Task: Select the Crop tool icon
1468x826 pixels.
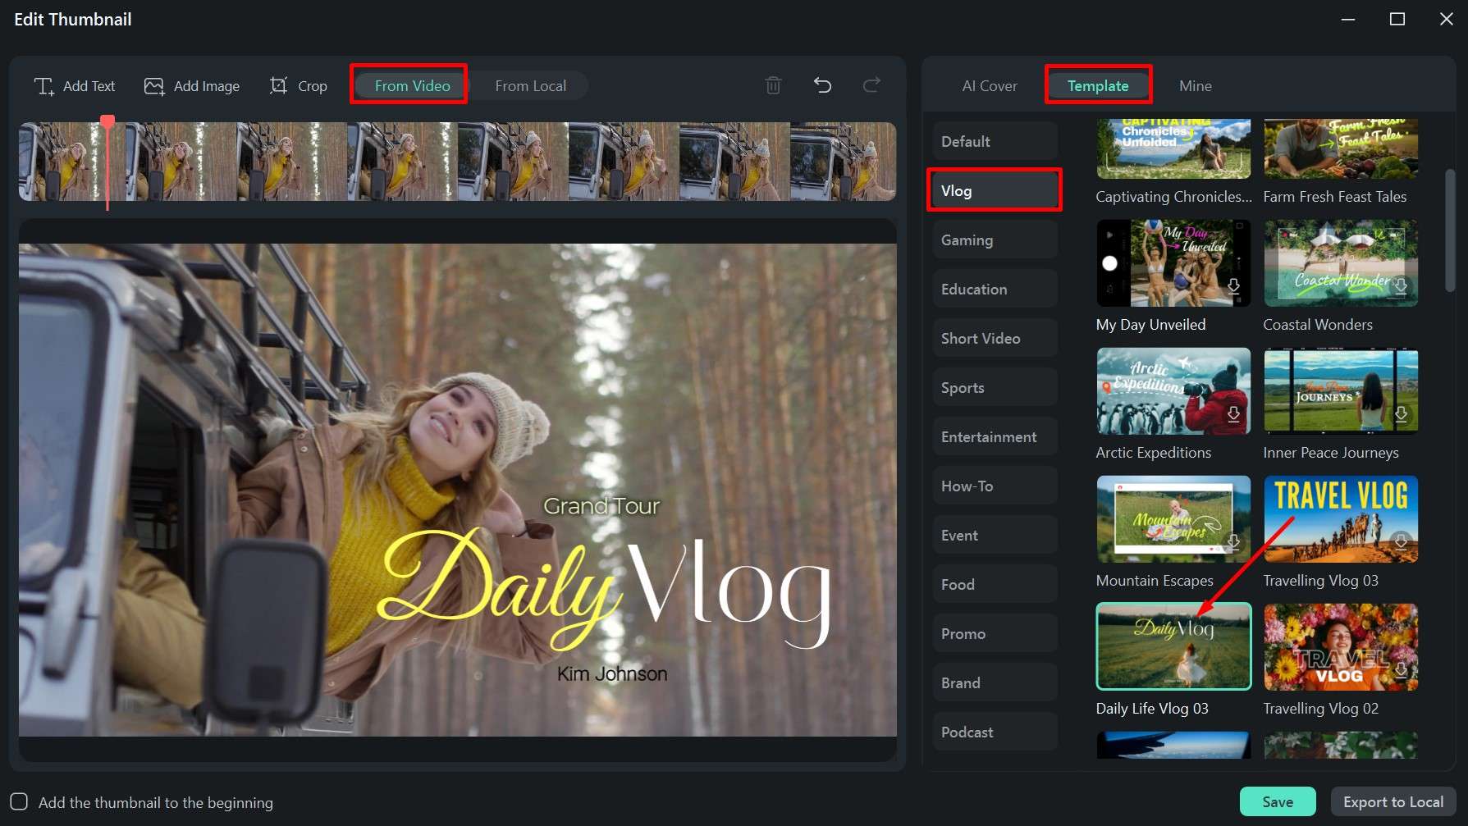Action: coord(279,86)
